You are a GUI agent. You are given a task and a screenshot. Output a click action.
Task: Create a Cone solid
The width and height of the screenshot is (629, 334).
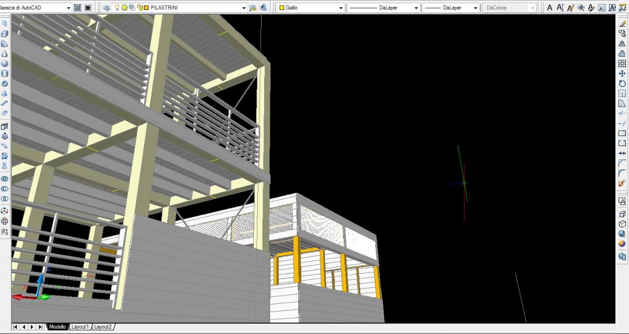[x=5, y=53]
